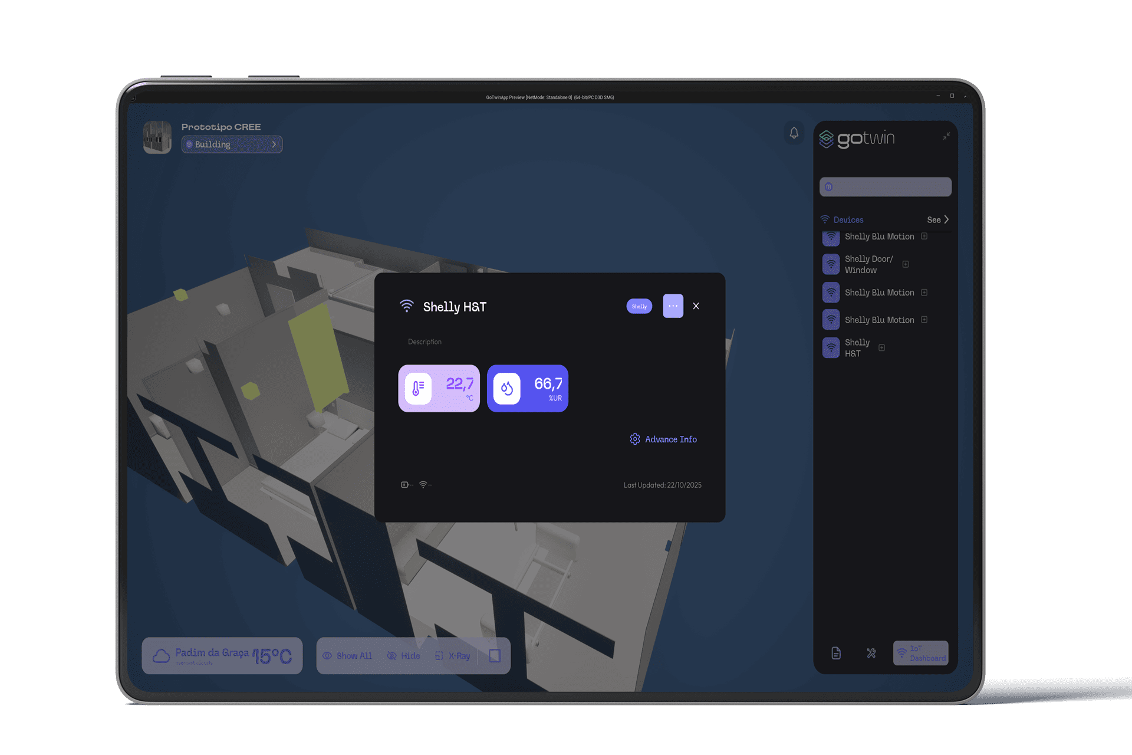
Task: Toggle Hide objects mode
Action: pyautogui.click(x=404, y=656)
